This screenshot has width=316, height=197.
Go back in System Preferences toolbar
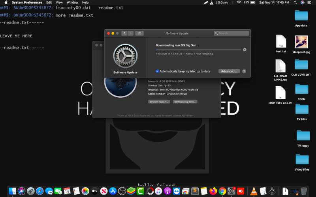click(124, 33)
